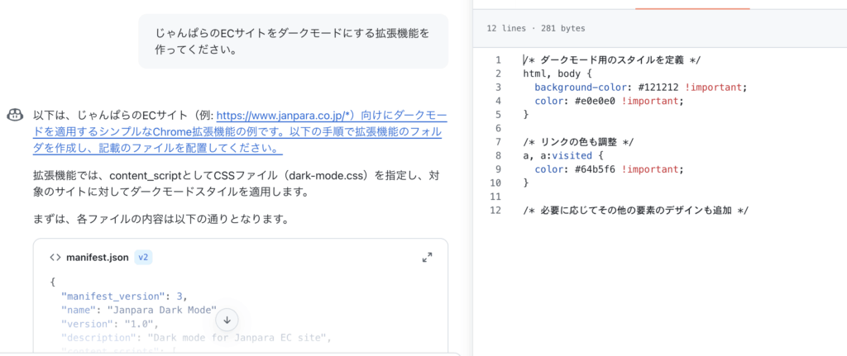Click the "version": "1.0" line
The image size is (847, 356).
tap(110, 324)
